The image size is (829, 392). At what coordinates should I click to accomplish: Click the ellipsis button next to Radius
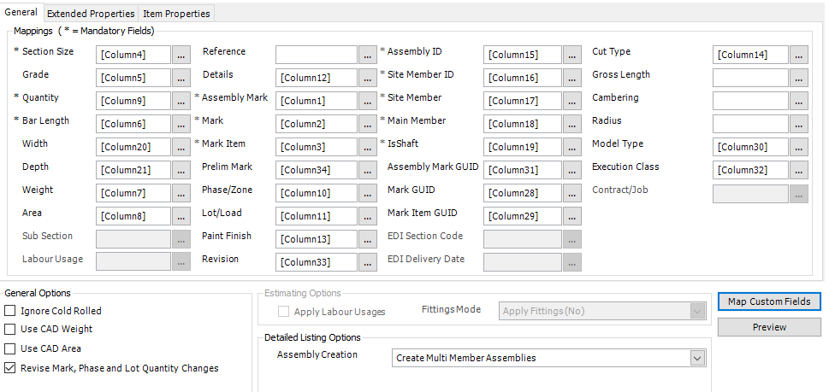[x=798, y=124]
